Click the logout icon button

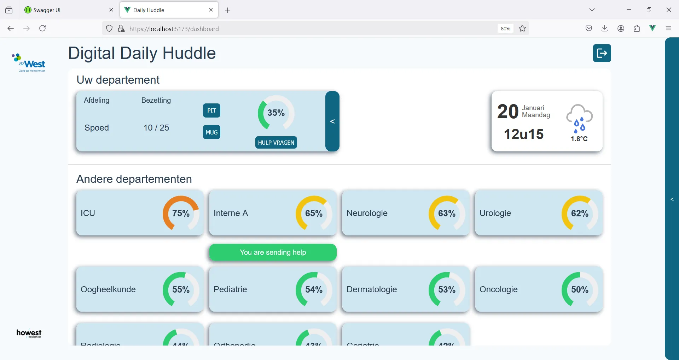tap(602, 53)
